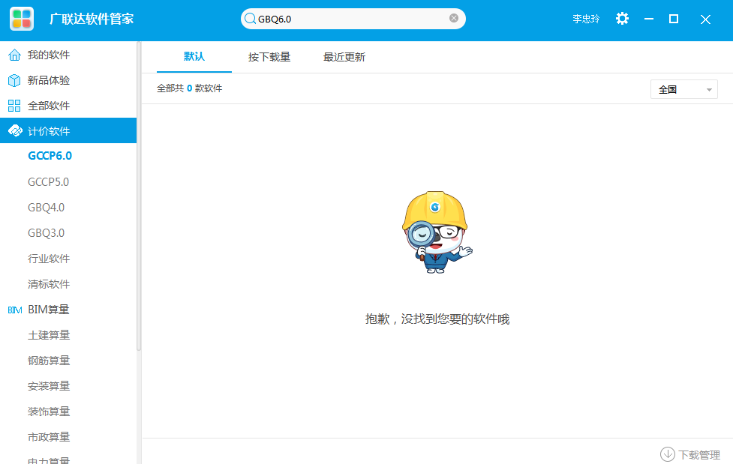Open the 李忠玲 user account
Viewport: 733px width, 464px height.
point(586,19)
